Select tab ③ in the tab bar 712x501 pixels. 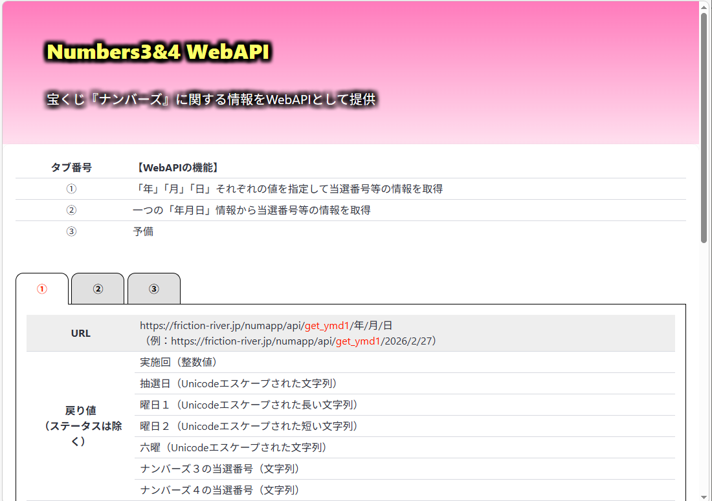coord(154,289)
